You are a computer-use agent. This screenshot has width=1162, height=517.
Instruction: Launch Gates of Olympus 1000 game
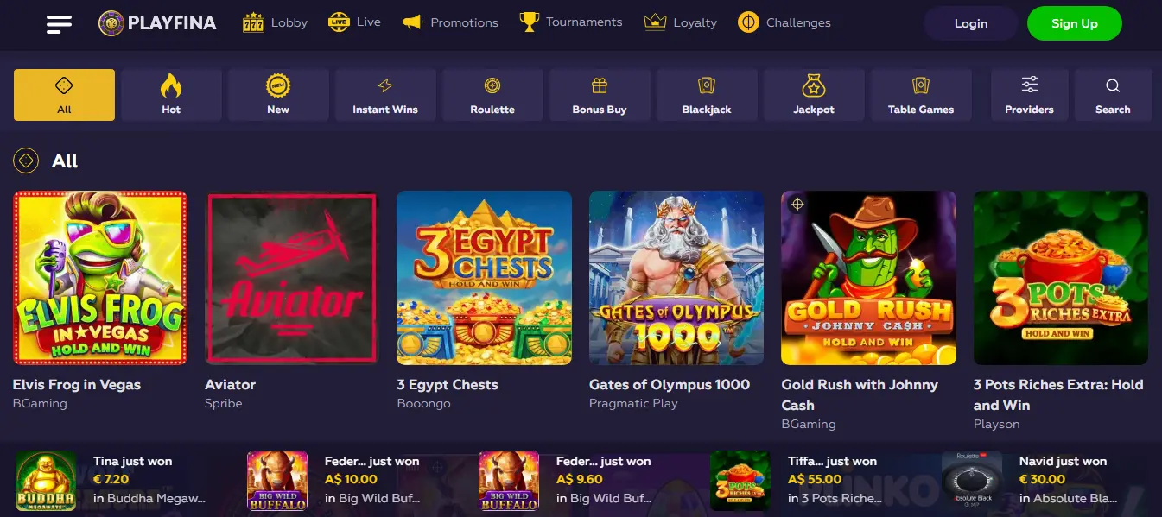pos(676,278)
